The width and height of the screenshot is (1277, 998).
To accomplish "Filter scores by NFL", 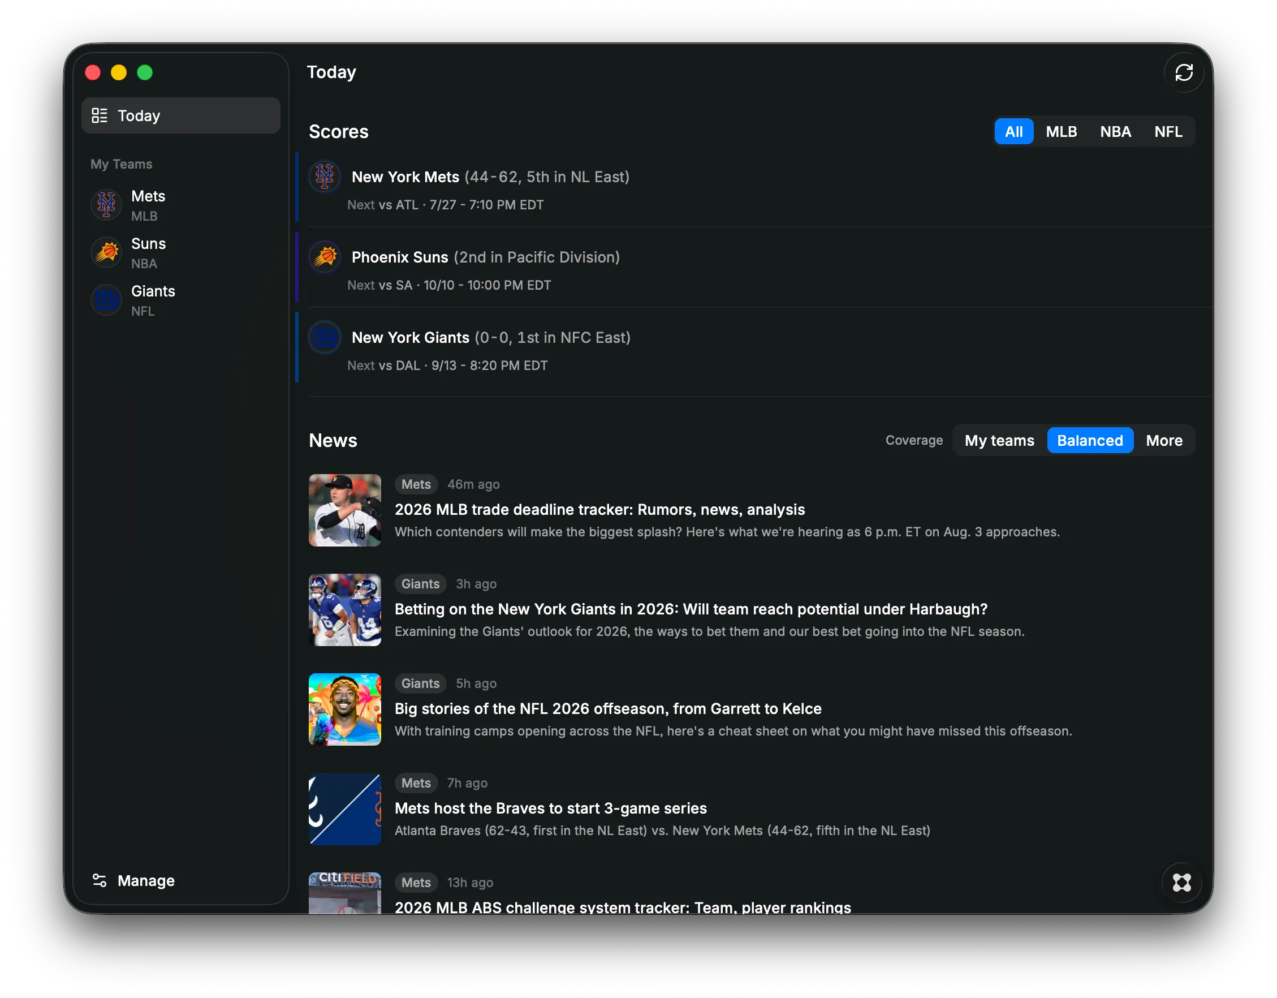I will tap(1168, 132).
